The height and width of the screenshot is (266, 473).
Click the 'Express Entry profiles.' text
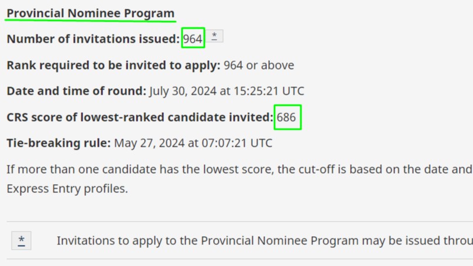[x=67, y=189]
